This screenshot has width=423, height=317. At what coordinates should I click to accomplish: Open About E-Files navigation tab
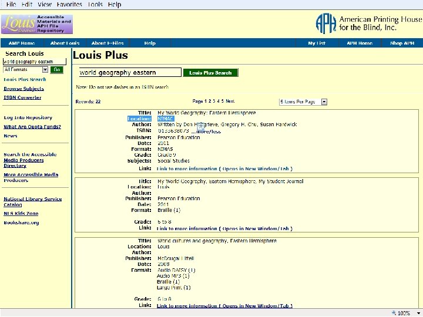pos(108,43)
